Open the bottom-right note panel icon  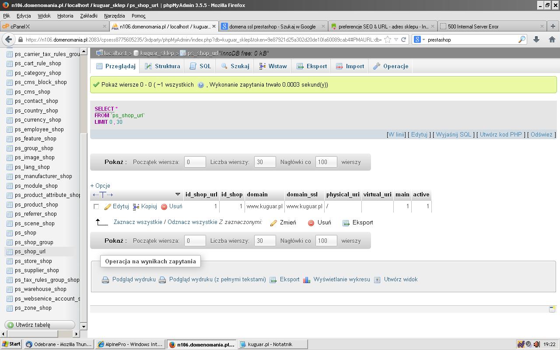[x=552, y=309]
